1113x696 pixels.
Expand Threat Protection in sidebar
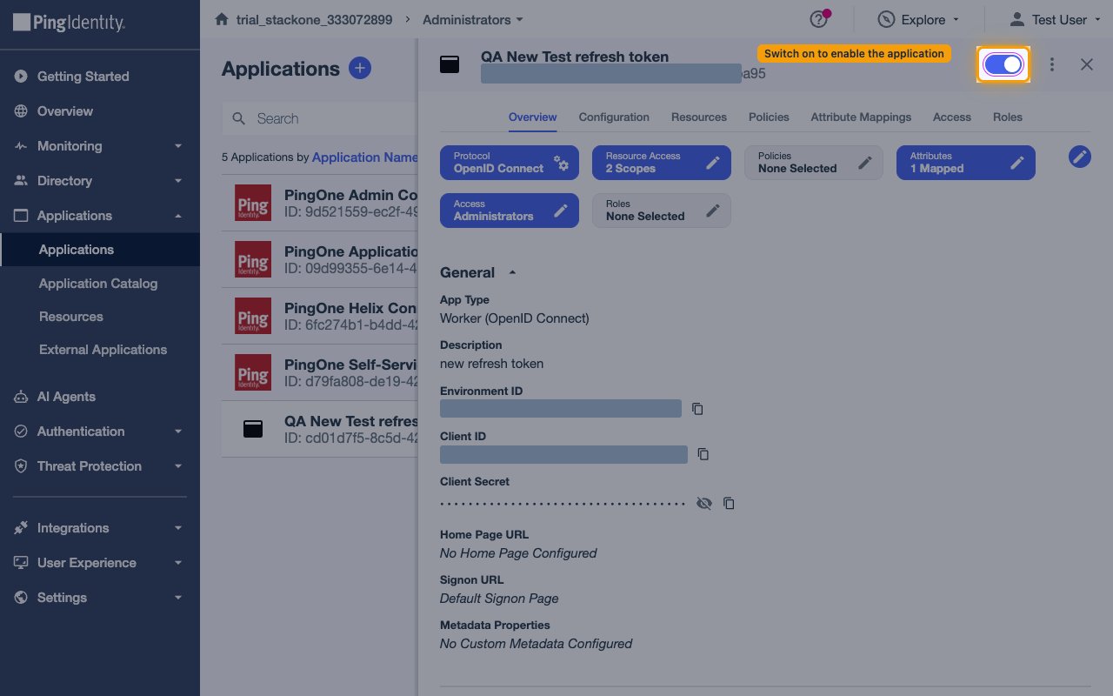[x=100, y=466]
